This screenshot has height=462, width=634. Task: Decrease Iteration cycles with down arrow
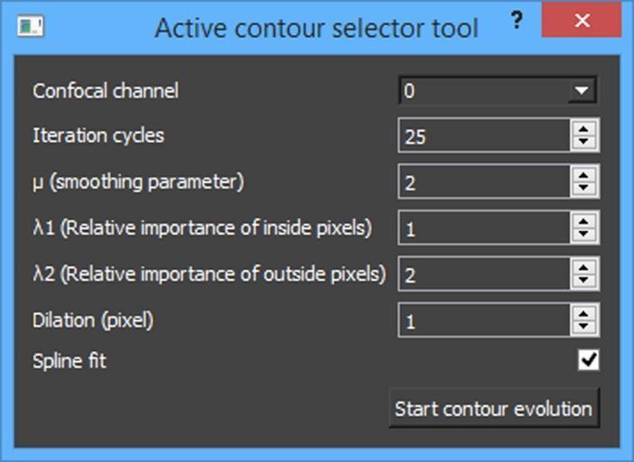coord(583,143)
